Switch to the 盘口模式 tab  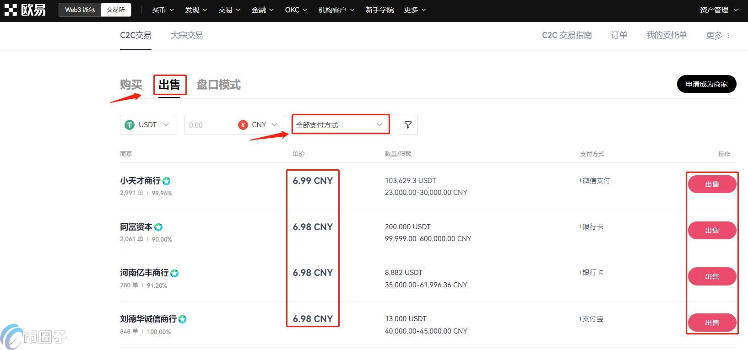pyautogui.click(x=218, y=85)
